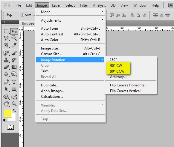Click the align horizontal centers icon

[x=138, y=15]
